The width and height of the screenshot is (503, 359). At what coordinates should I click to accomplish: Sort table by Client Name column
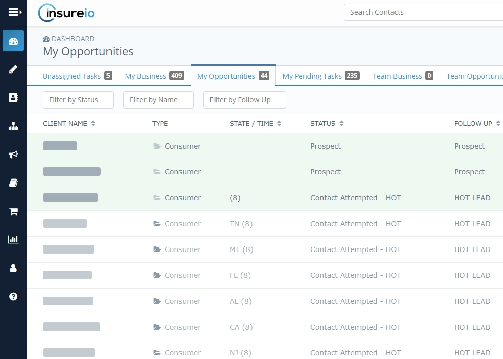(x=69, y=124)
